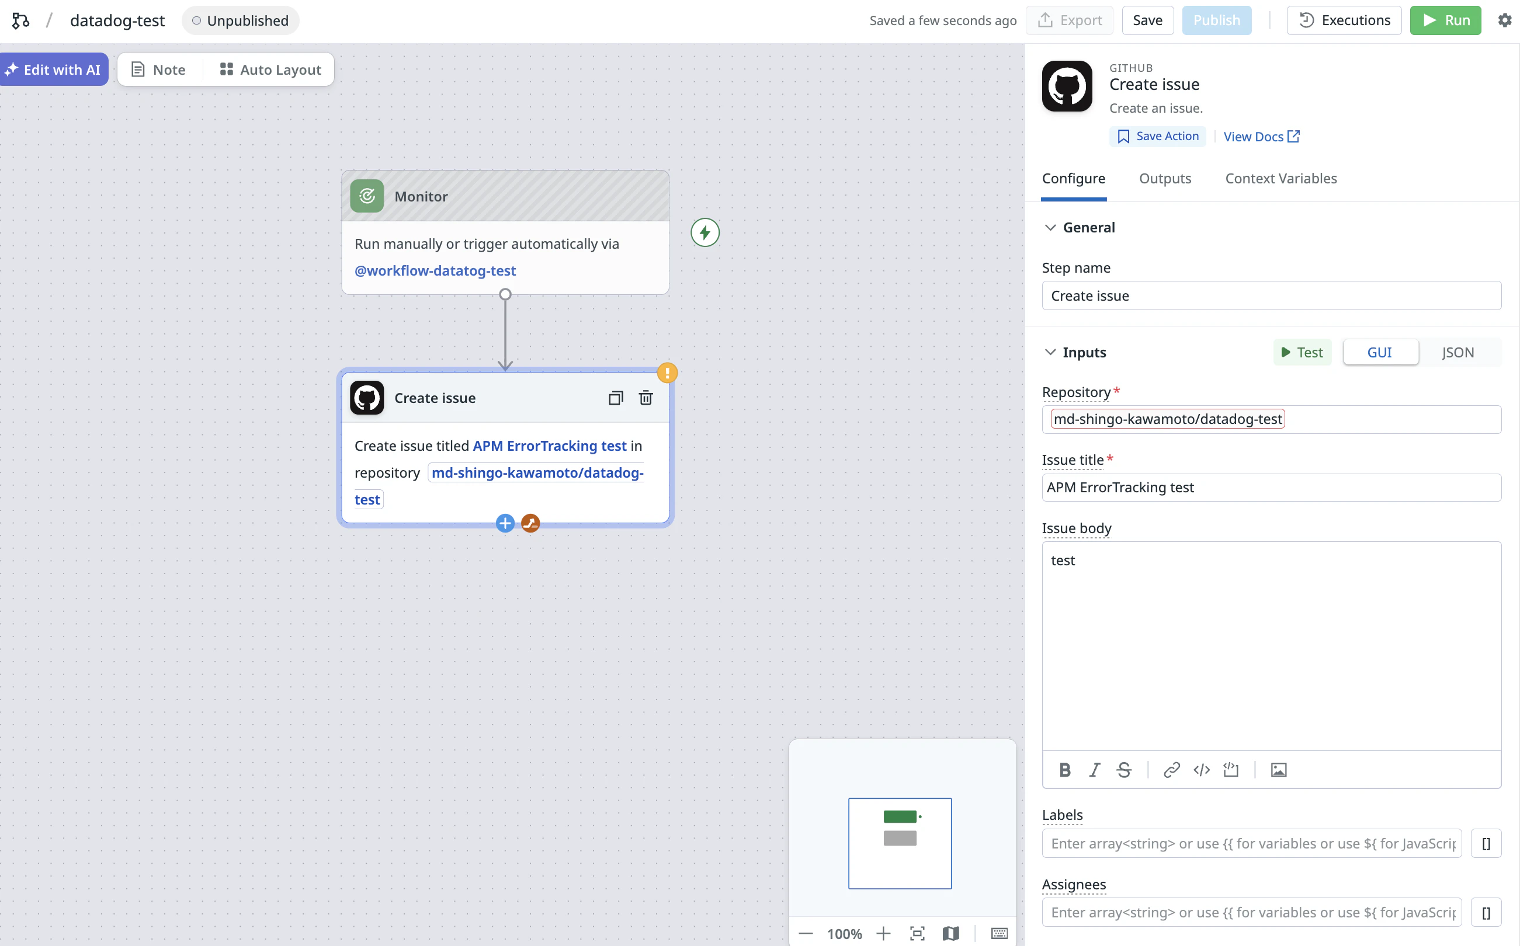Switch inputs to JSON mode
1520x946 pixels.
point(1458,352)
